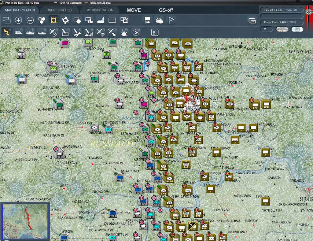Select the magenta unit counter marked 2=18
Viewport: 313px width, 241px height.
(144, 55)
